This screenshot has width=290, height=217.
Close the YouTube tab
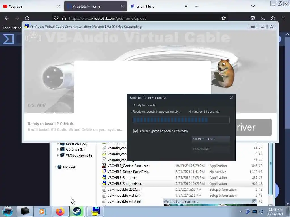(x=59, y=6)
